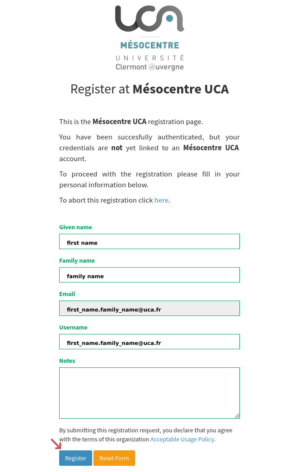This screenshot has width=285, height=472.
Task: Click the "Notes" field label
Action: point(67,361)
